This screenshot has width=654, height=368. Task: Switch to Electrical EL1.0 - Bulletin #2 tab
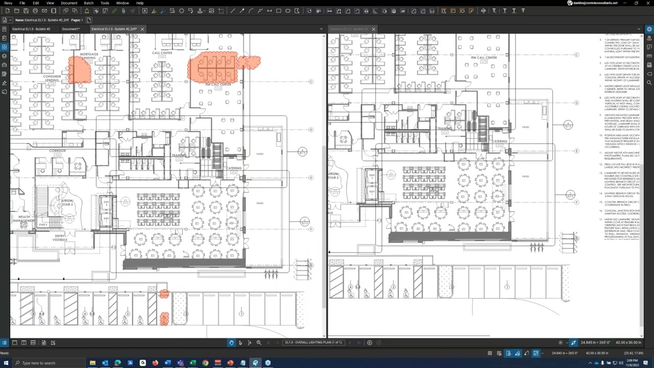pyautogui.click(x=32, y=29)
